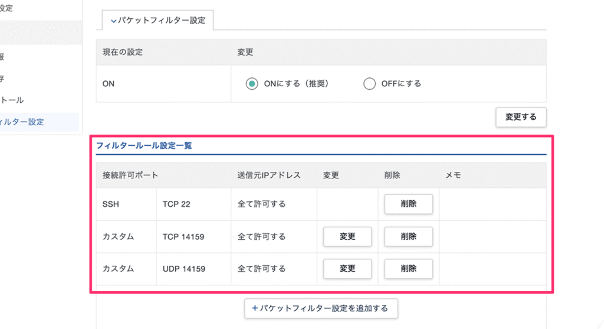The width and height of the screenshot is (604, 329).
Task: Delete the custom TCP 14159 rule
Action: tap(408, 237)
